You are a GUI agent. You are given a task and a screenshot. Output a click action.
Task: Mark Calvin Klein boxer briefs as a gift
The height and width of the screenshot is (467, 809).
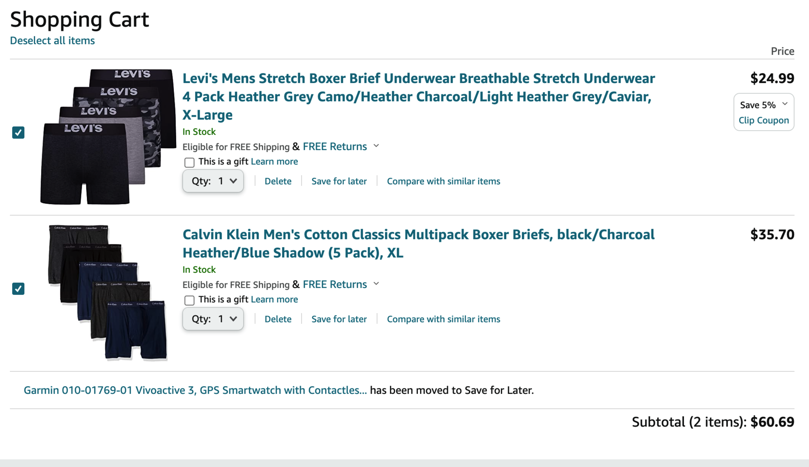189,300
